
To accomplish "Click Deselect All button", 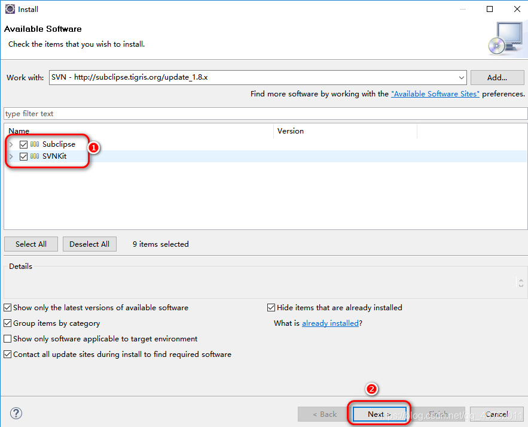I will (x=90, y=244).
